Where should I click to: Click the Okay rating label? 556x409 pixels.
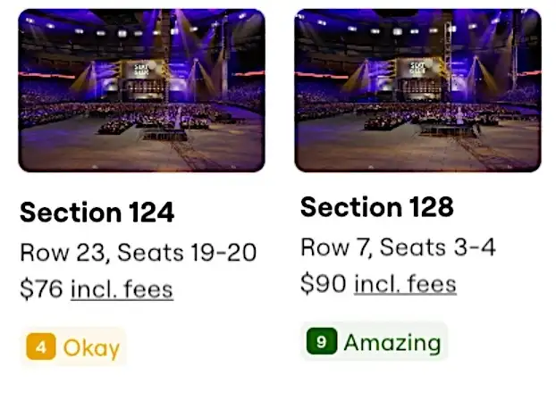coord(91,348)
